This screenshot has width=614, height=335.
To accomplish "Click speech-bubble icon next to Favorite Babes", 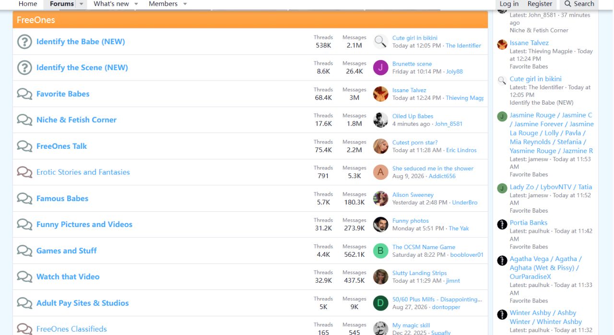I will (24, 94).
